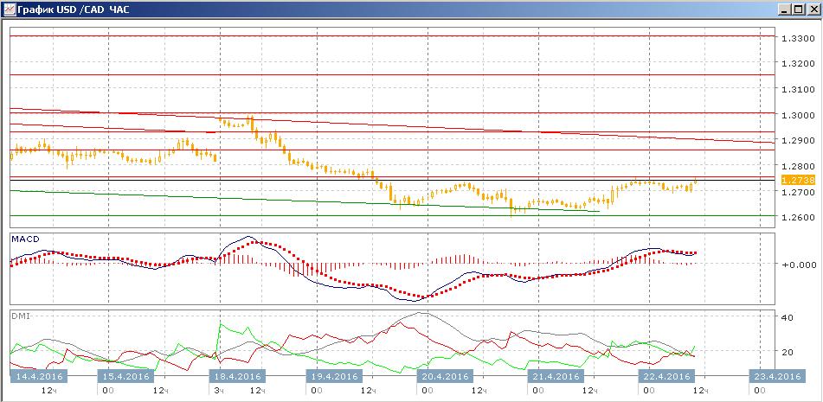Click the chart title text График USD/CAD ЧАС
This screenshot has width=823, height=402.
73,10
